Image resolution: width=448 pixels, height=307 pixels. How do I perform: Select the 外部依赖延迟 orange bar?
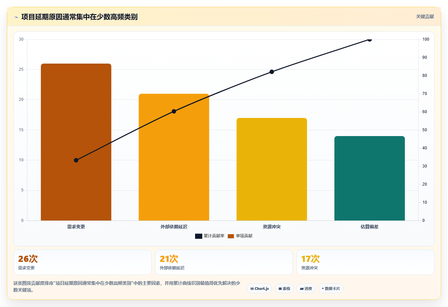click(x=174, y=157)
